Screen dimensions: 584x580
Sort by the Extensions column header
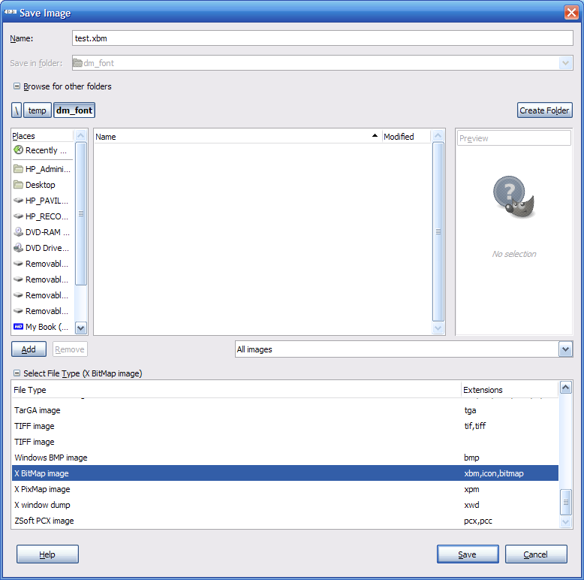click(510, 389)
